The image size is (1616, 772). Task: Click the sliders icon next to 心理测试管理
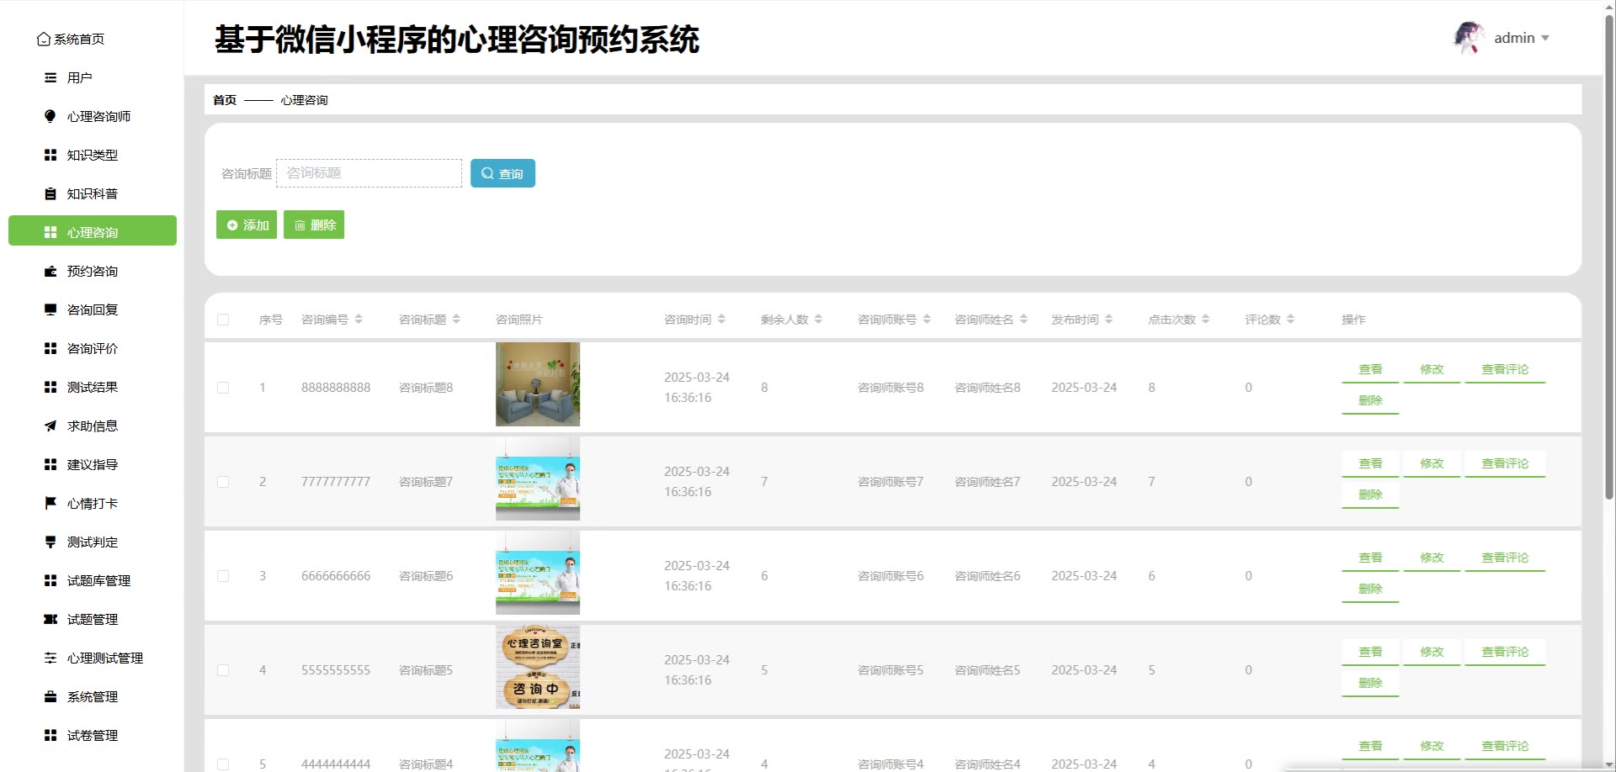(x=50, y=658)
